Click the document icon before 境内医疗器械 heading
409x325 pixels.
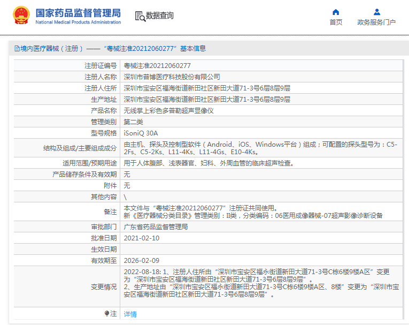coord(17,49)
